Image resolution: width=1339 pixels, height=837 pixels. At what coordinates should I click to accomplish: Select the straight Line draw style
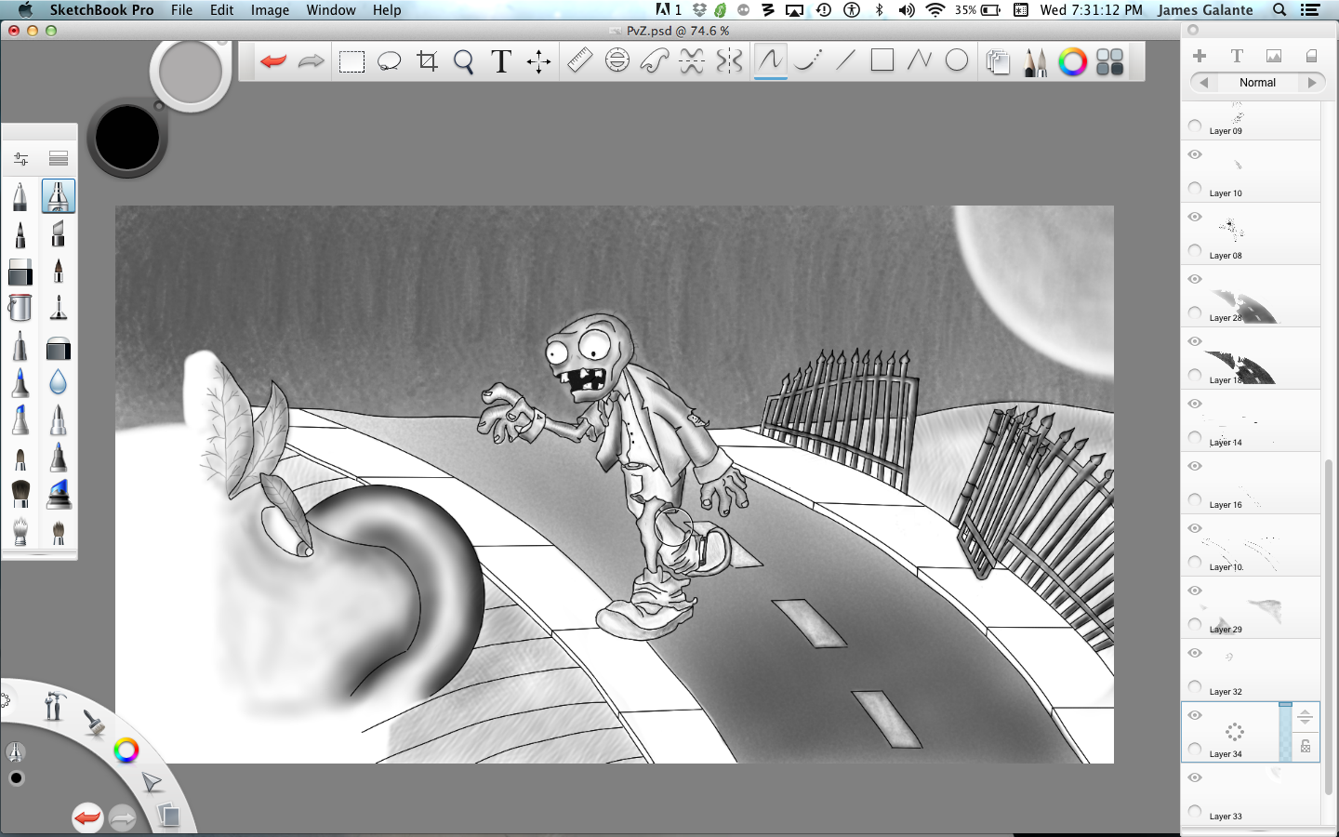[845, 61]
